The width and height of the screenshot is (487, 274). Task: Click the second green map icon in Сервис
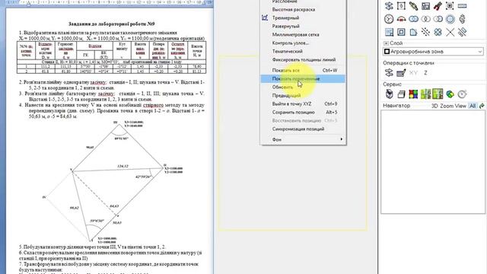[x=438, y=94]
